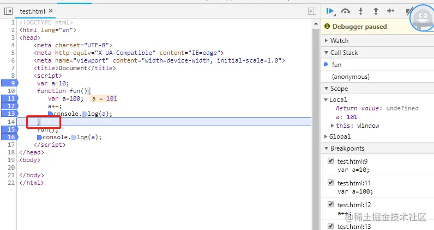Viewport: 434px width, 230px height.
Task: Click the a++; code line in editor
Action: pyautogui.click(x=55, y=107)
